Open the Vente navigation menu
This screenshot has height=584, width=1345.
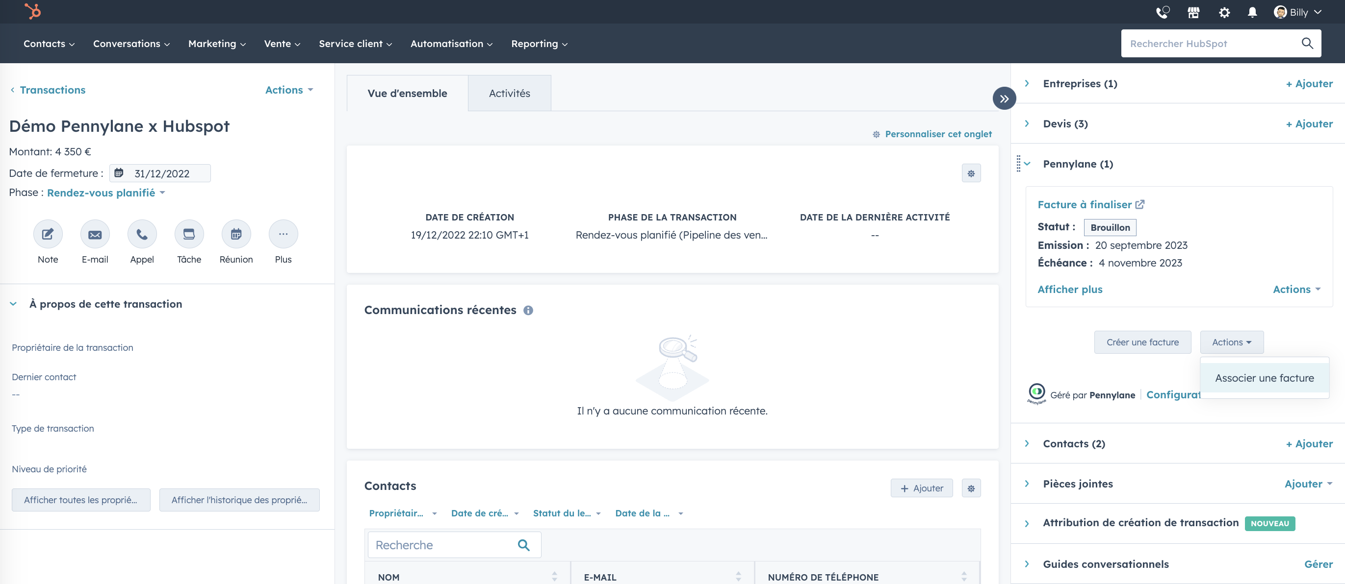[283, 44]
